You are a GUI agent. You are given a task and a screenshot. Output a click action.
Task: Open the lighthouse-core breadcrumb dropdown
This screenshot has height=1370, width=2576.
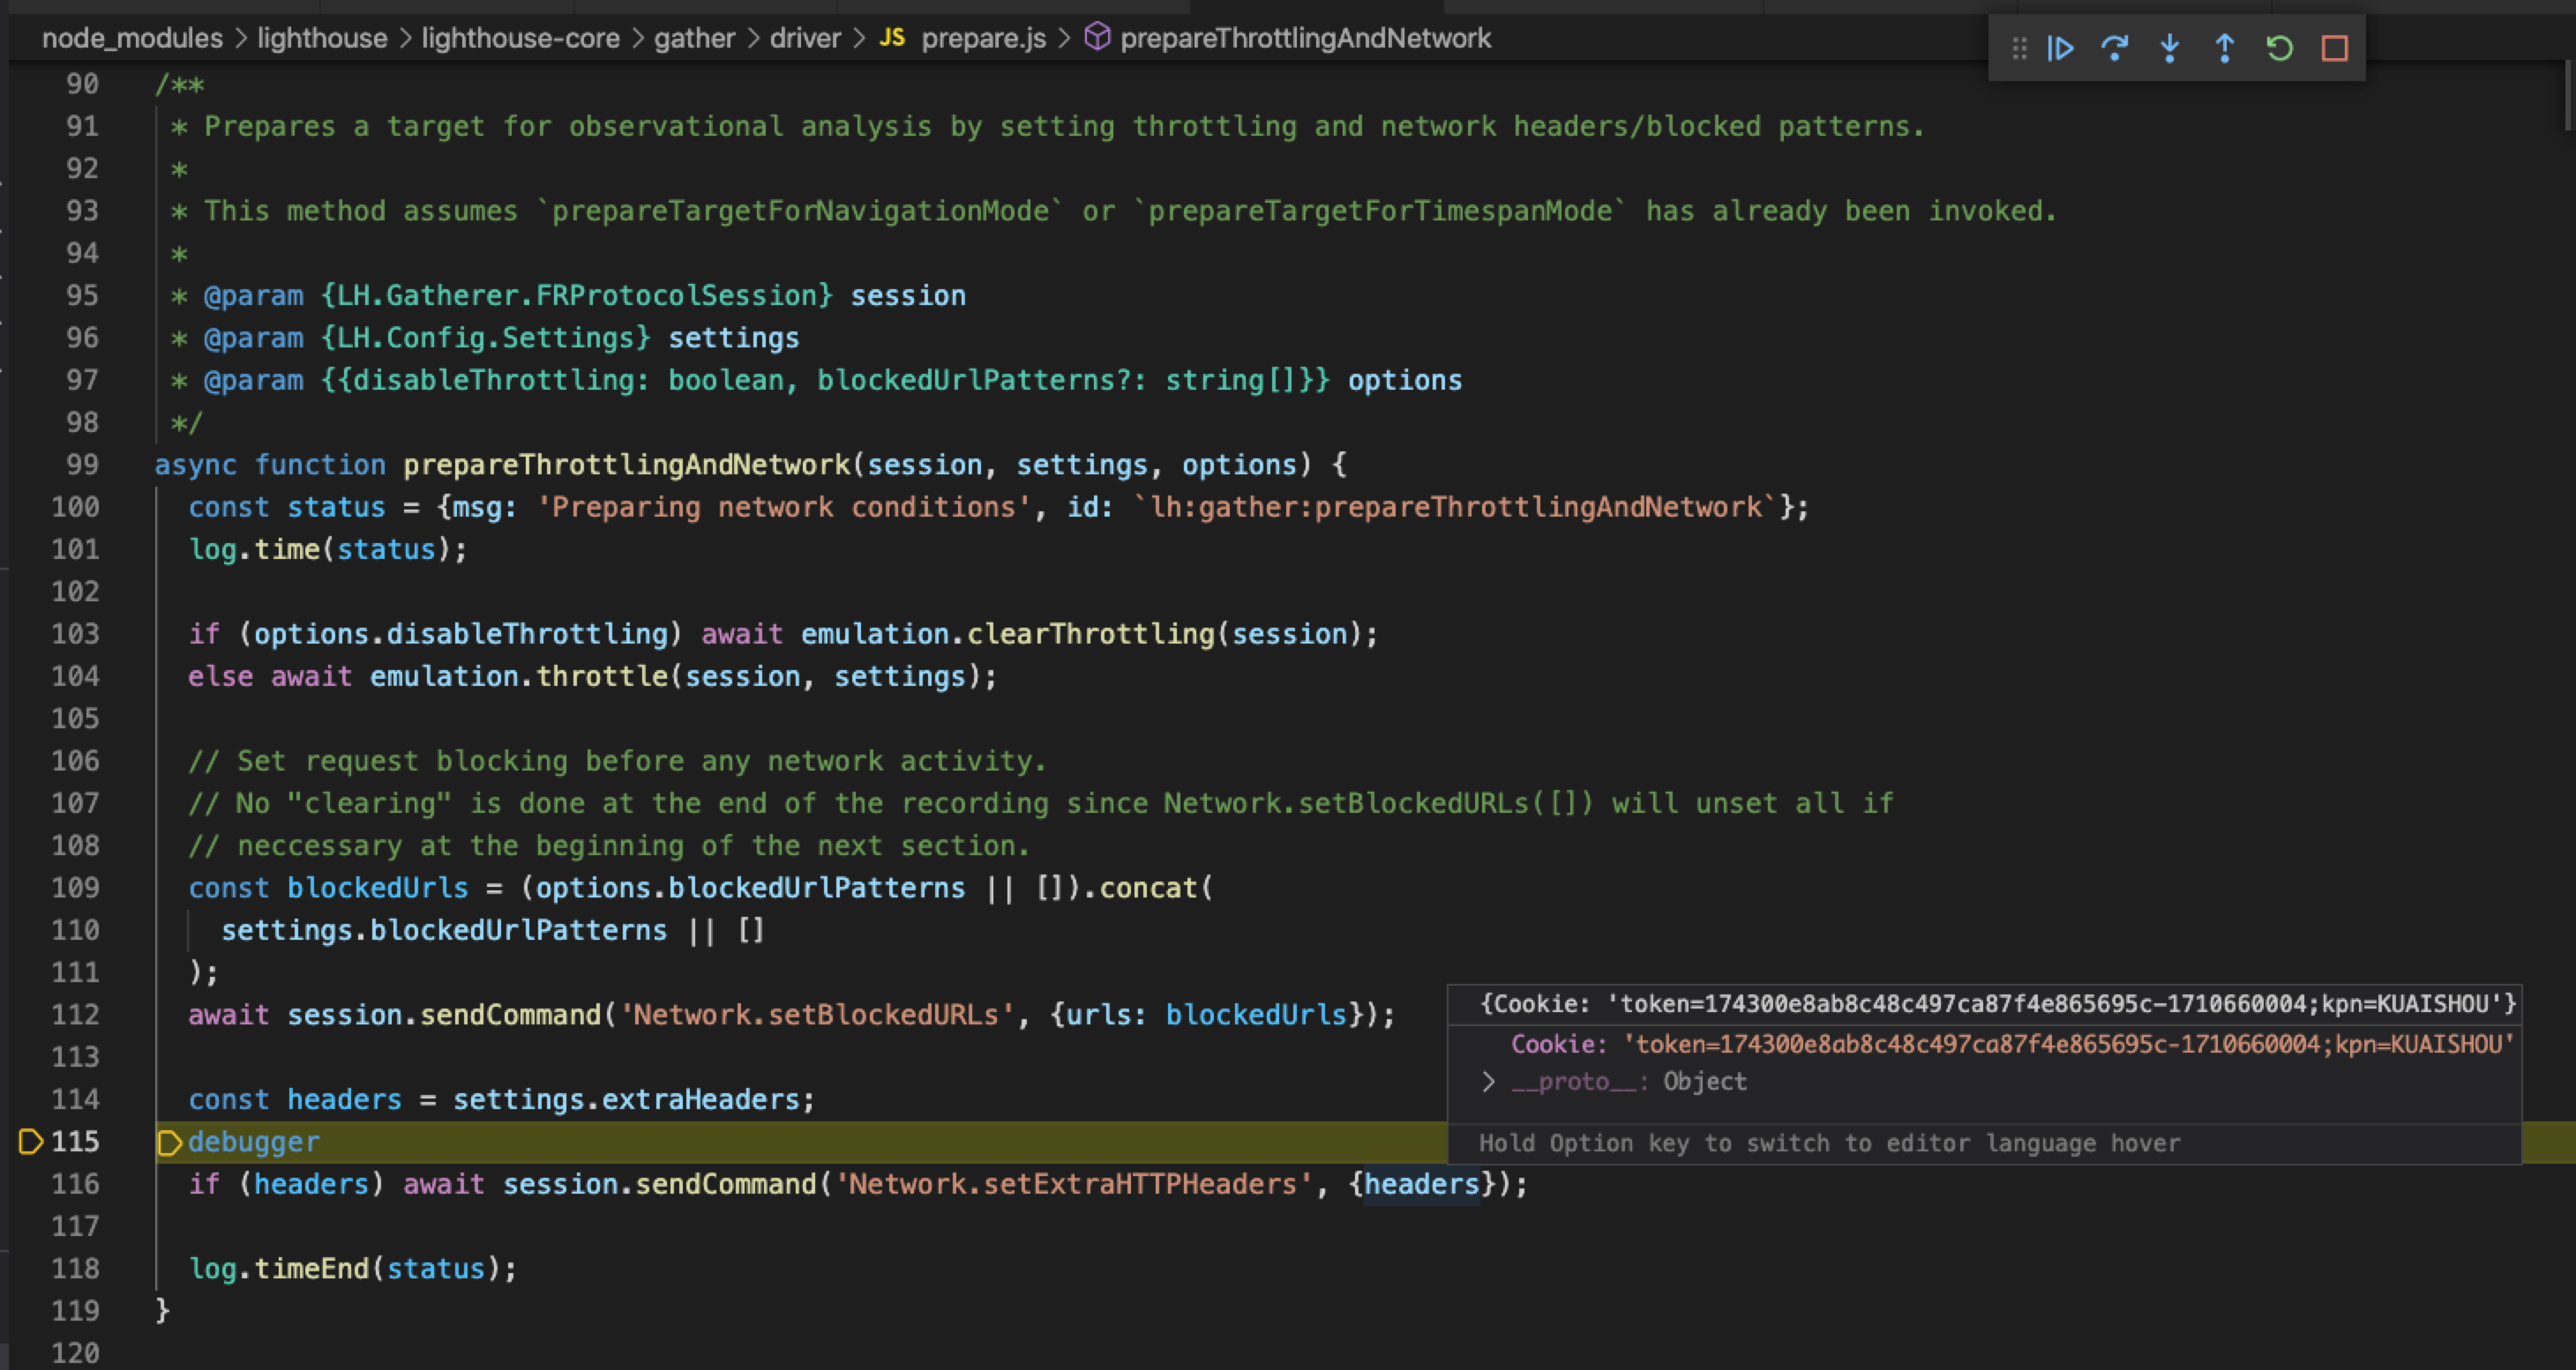(520, 38)
